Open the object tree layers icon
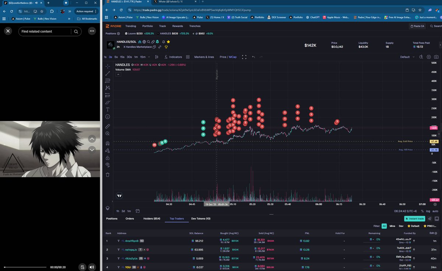The height and width of the screenshot is (271, 442). pos(108,208)
